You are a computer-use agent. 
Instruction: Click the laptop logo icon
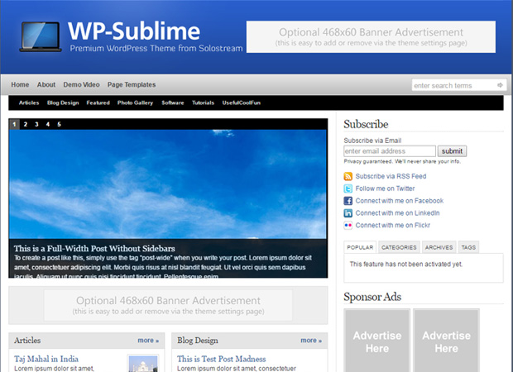coord(41,36)
